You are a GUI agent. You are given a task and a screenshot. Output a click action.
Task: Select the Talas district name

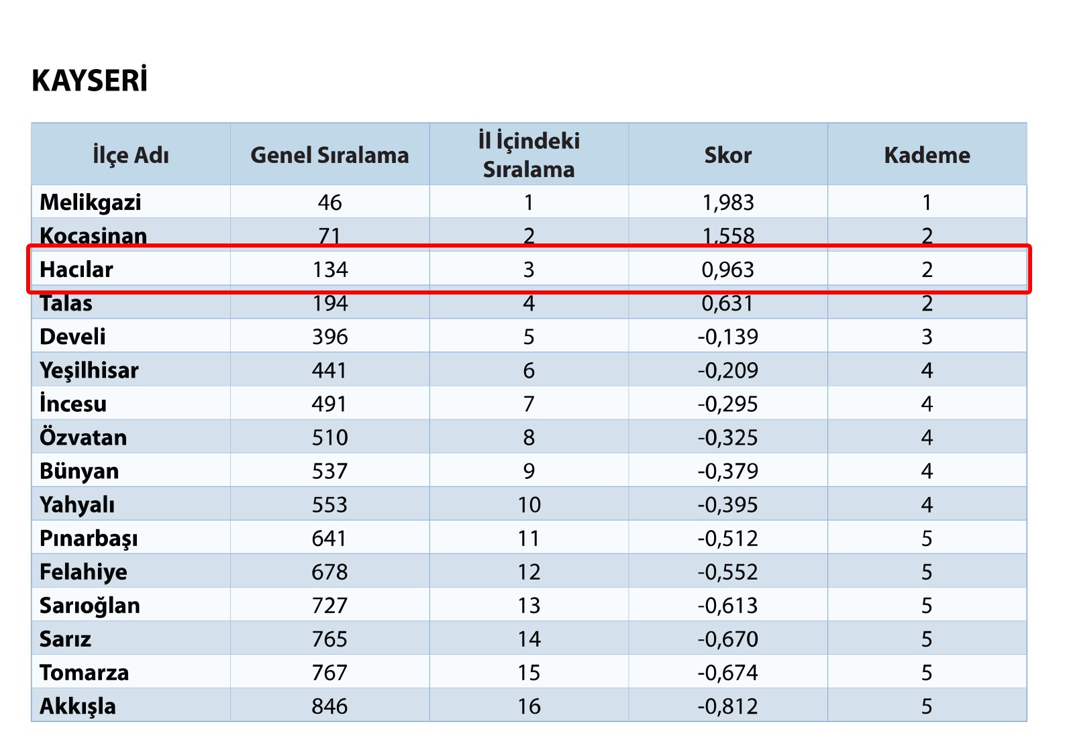(x=66, y=303)
